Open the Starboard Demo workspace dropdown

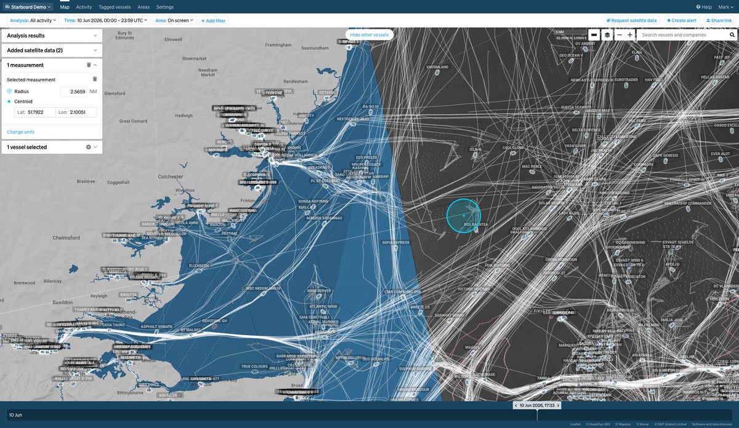coord(28,7)
